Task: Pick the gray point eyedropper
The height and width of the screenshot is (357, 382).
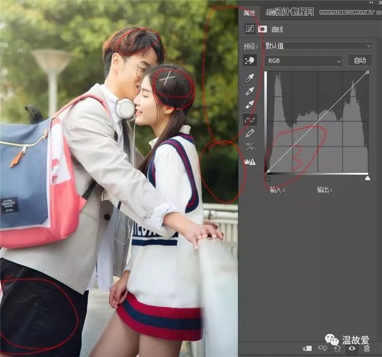Action: pos(249,91)
